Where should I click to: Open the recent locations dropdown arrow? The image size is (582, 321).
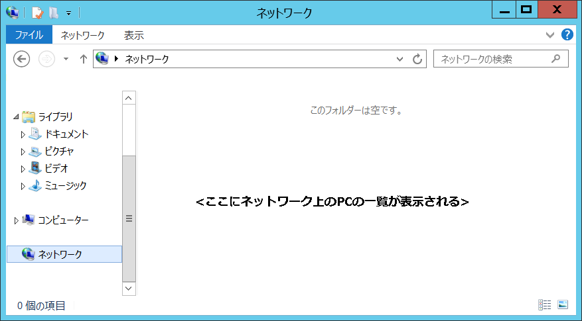(66, 59)
